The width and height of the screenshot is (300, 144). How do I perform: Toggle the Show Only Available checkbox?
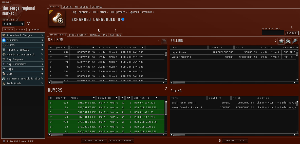tap(4, 141)
